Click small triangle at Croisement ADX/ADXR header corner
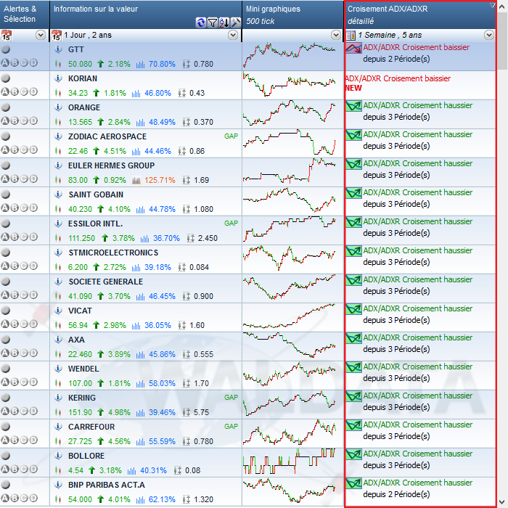This screenshot has height=508, width=508. (x=492, y=5)
